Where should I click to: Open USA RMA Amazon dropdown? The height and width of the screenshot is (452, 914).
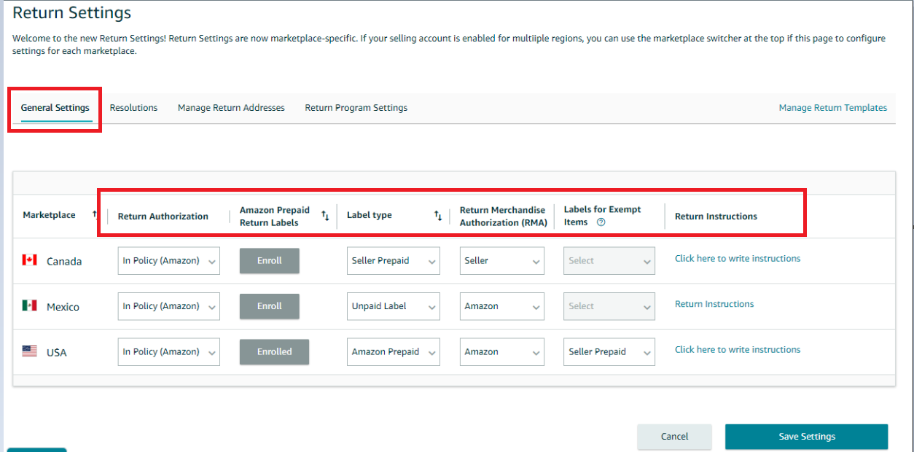click(502, 351)
